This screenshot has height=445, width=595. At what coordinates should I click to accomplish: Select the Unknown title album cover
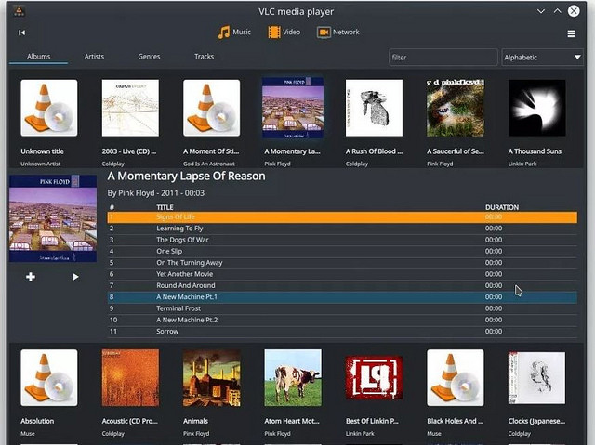coord(49,108)
